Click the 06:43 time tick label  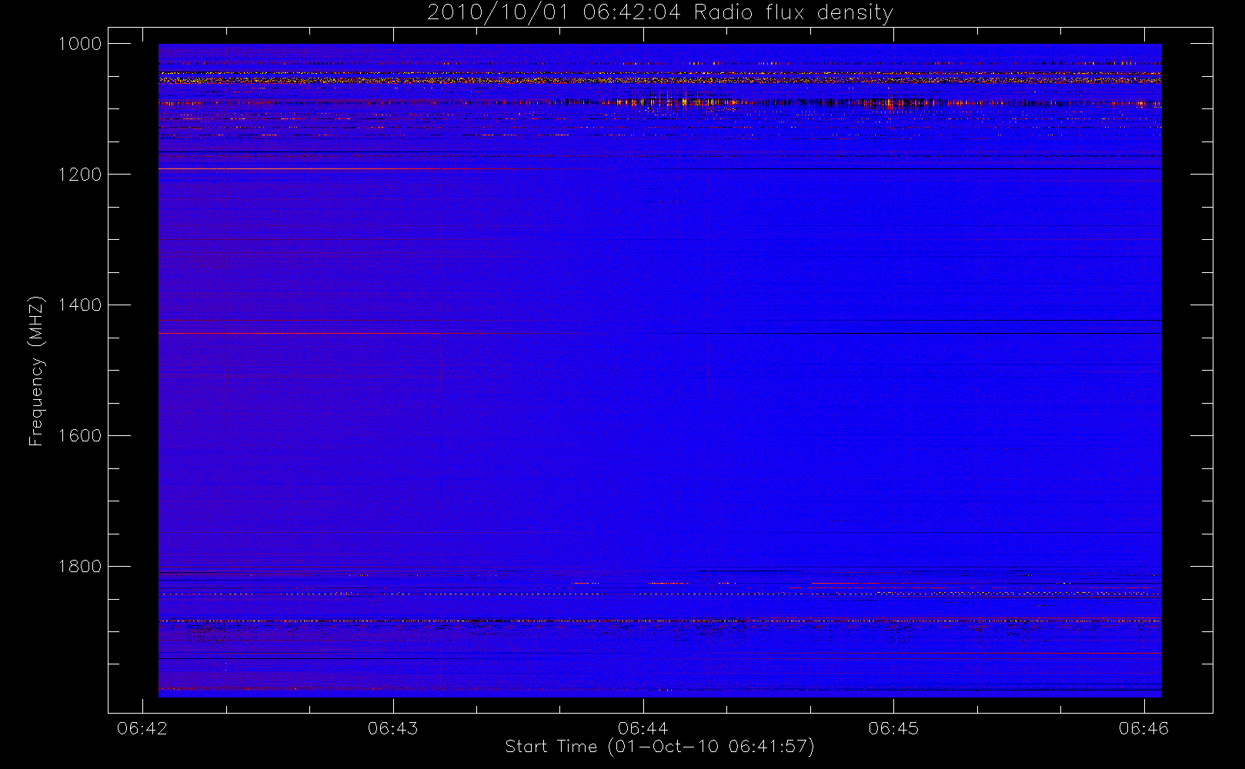click(393, 728)
